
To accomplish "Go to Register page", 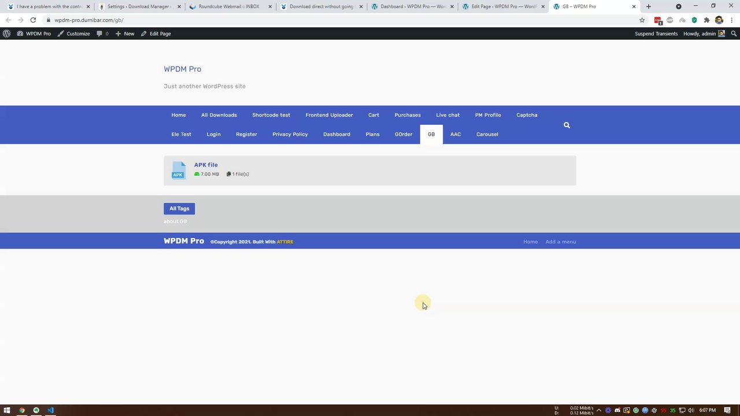I will tap(246, 134).
